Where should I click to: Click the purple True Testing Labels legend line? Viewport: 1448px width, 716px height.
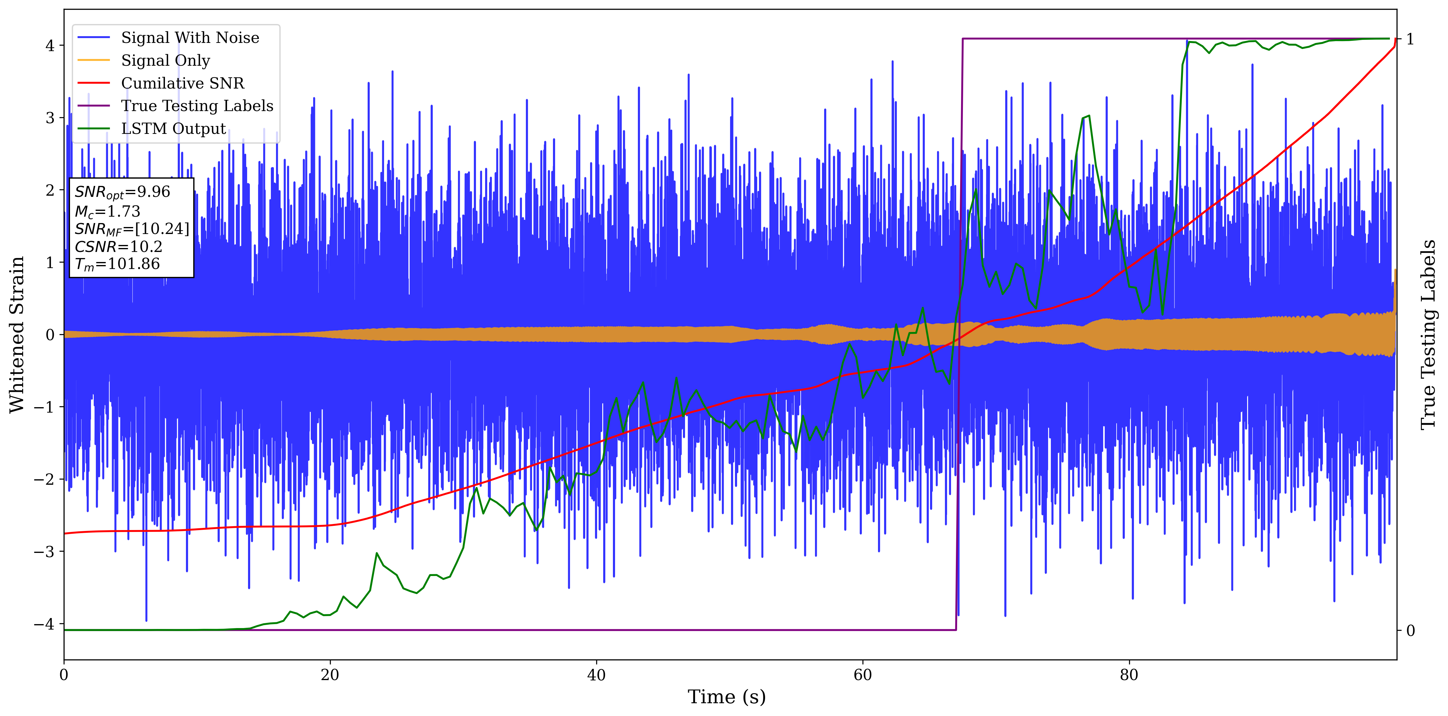[93, 106]
